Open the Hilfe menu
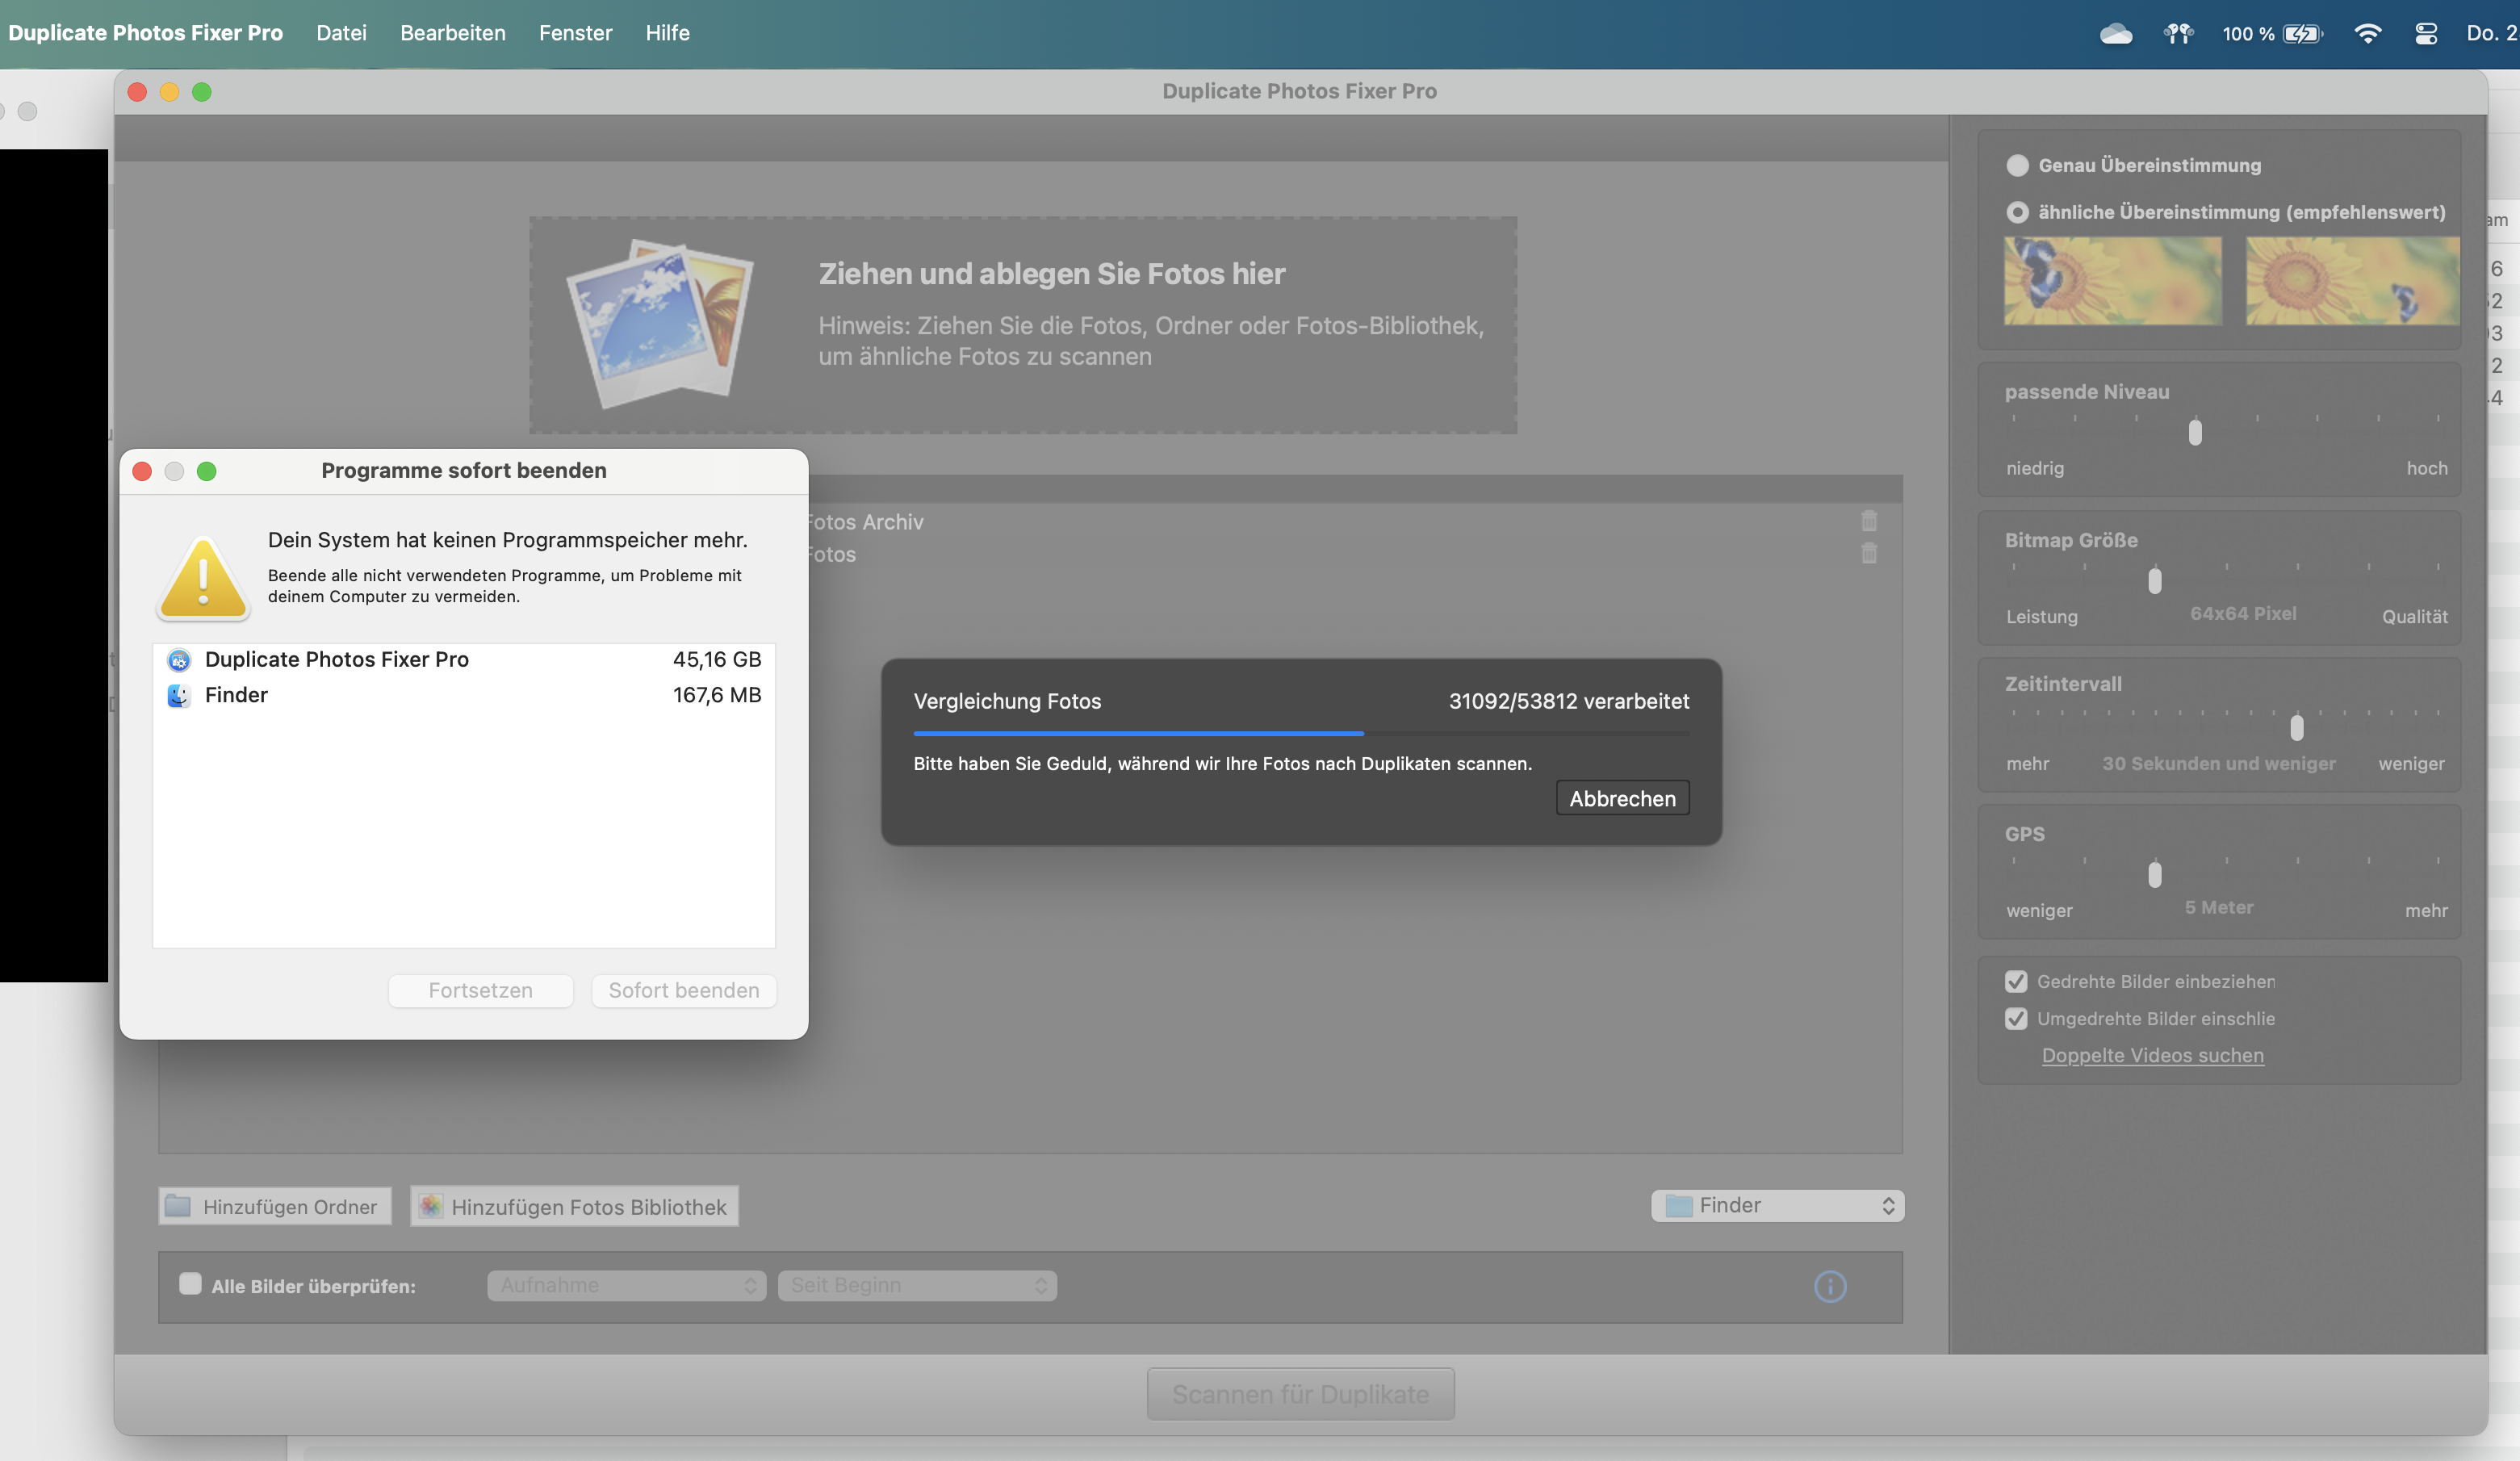Image resolution: width=2520 pixels, height=1461 pixels. click(x=667, y=33)
